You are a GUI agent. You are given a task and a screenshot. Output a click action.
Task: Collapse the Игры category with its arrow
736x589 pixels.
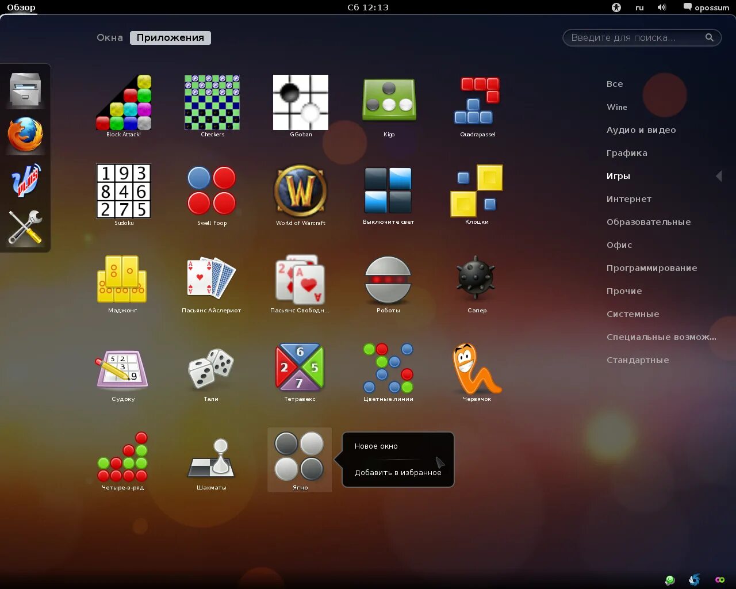[x=719, y=176]
